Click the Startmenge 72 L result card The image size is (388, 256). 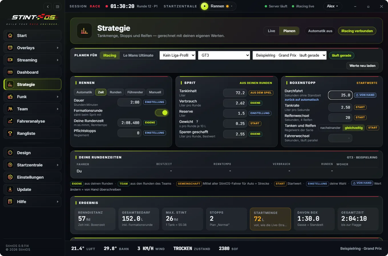(270, 219)
